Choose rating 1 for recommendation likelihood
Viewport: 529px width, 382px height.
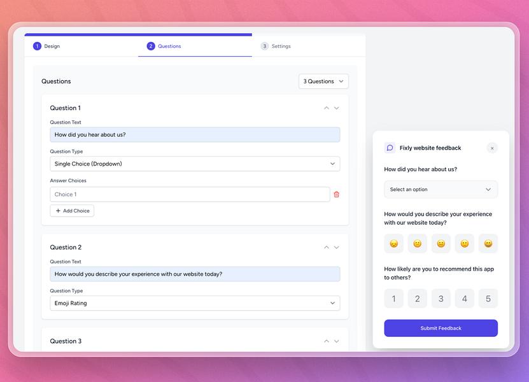pos(393,299)
